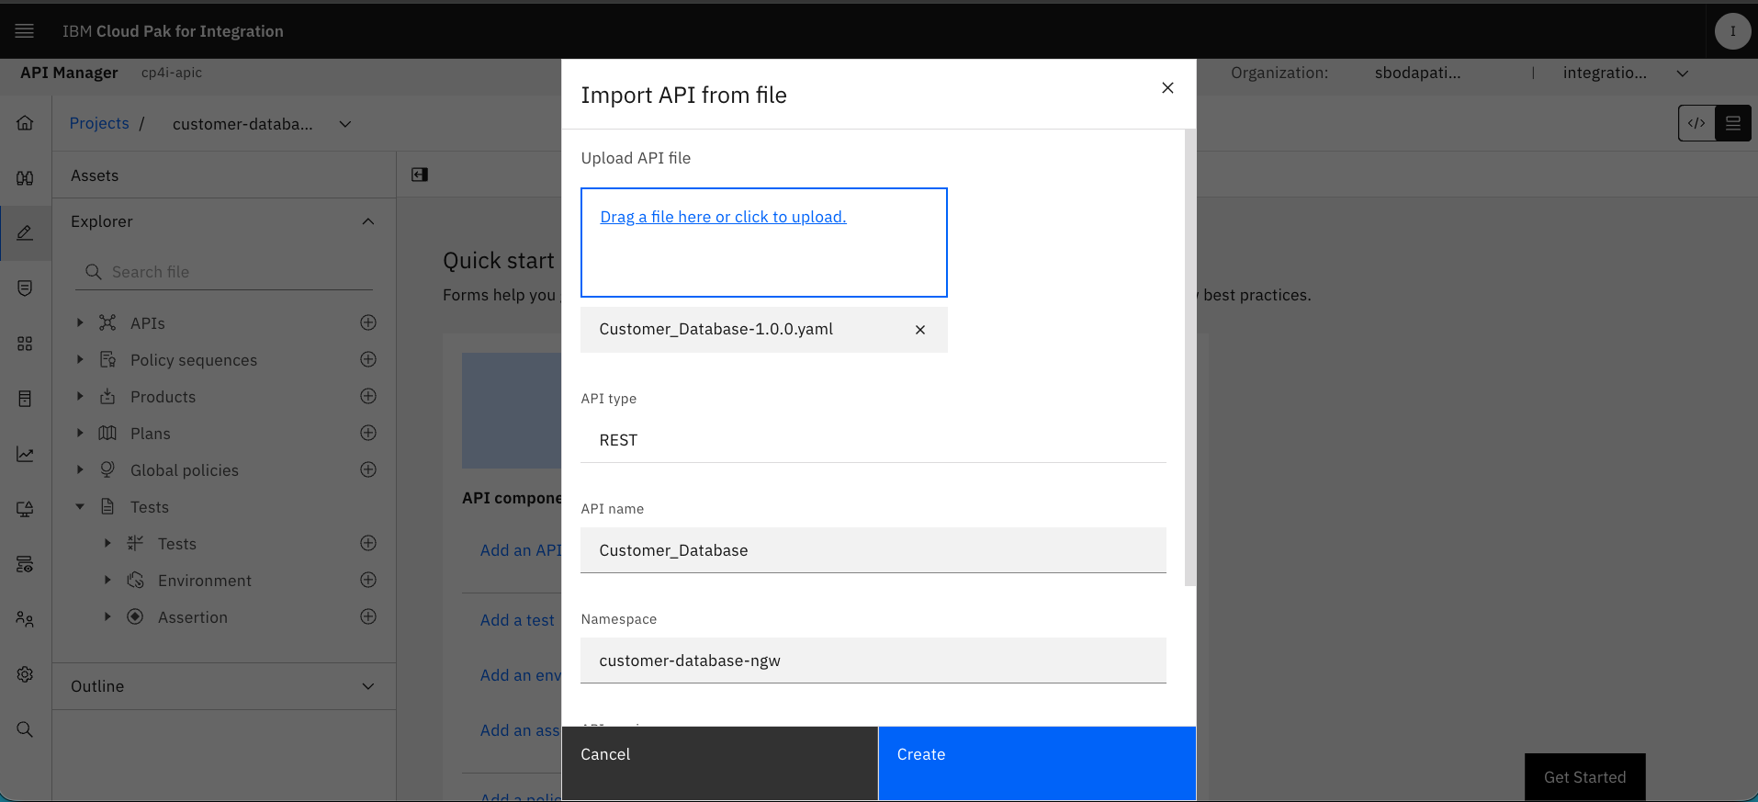Add a new Product with the plus icon
1758x802 pixels.
(368, 396)
